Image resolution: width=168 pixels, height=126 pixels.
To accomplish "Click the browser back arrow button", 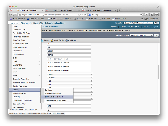I will [x=11, y=15].
